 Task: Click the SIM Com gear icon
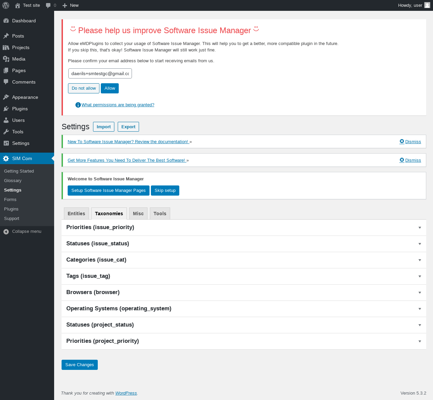coord(6,158)
